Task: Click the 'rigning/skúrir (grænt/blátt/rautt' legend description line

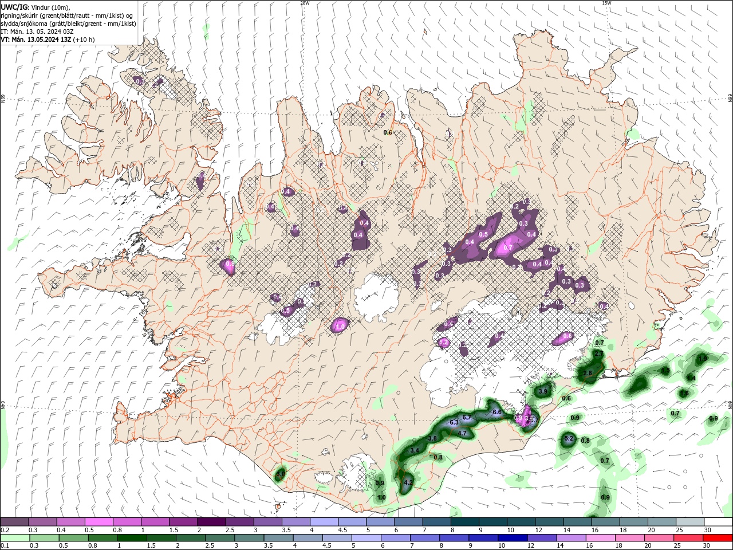Action: click(x=68, y=15)
